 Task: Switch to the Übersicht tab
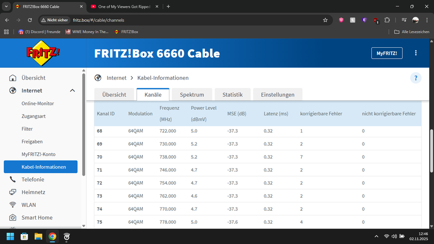[114, 94]
